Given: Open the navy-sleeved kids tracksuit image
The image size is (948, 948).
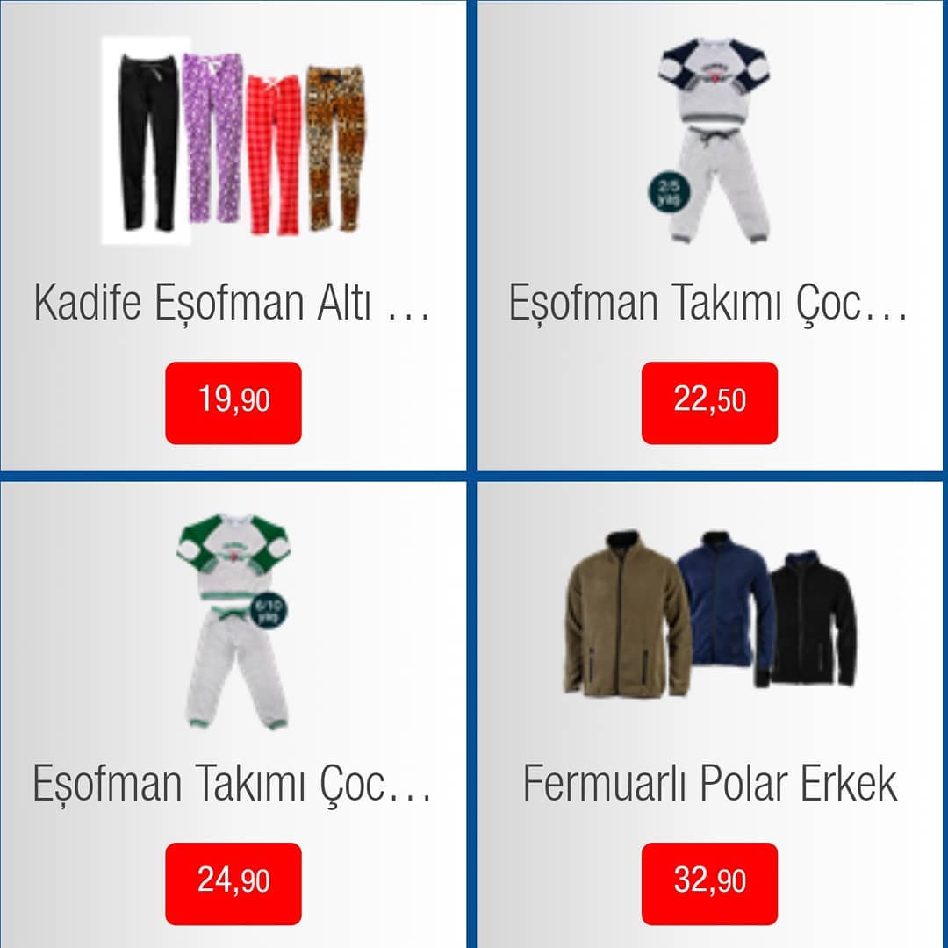Looking at the screenshot, I should click(x=714, y=139).
